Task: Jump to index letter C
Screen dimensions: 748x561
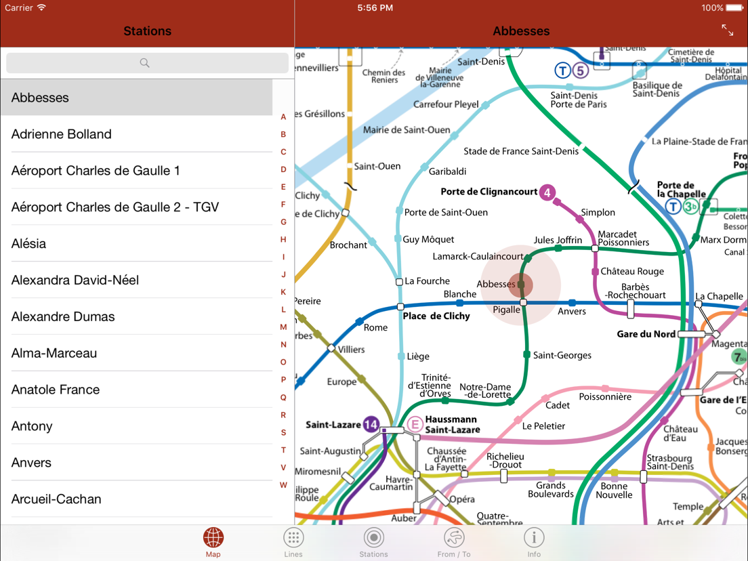Action: click(x=283, y=152)
